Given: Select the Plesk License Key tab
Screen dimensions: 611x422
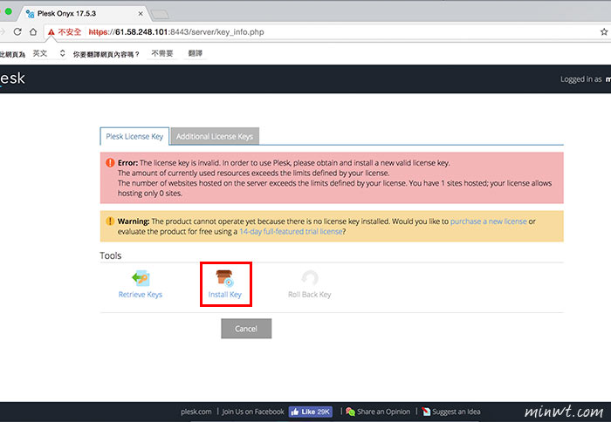Looking at the screenshot, I should 134,136.
